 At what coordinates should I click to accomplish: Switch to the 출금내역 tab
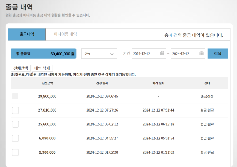click(x=27, y=34)
